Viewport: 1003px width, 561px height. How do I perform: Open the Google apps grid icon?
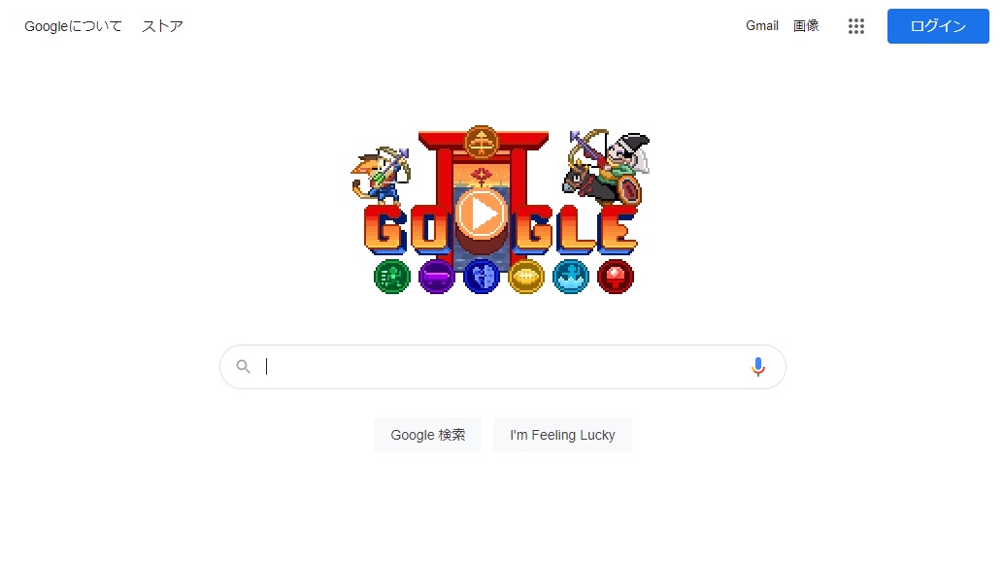(855, 26)
